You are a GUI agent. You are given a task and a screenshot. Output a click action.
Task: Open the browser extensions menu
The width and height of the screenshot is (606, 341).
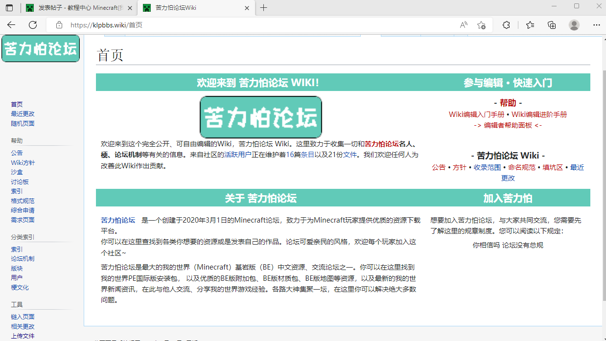[507, 25]
